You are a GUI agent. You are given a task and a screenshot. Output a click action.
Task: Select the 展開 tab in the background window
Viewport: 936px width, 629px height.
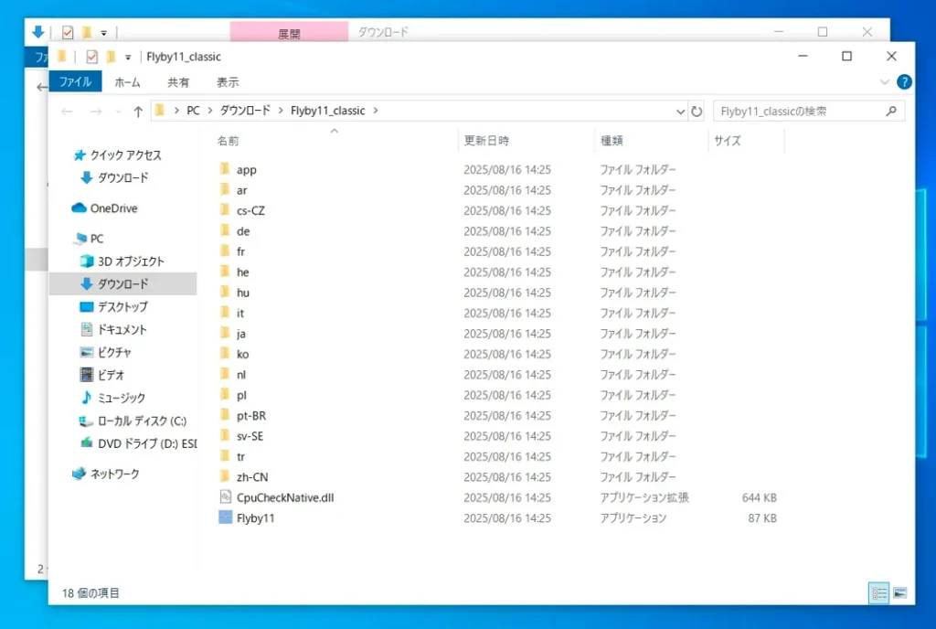pyautogui.click(x=289, y=32)
